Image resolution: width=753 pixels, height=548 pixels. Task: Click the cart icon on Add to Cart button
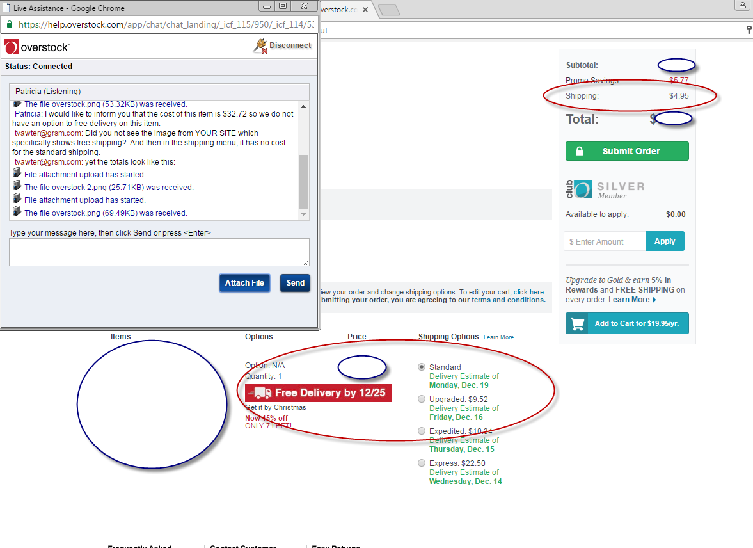tap(576, 323)
